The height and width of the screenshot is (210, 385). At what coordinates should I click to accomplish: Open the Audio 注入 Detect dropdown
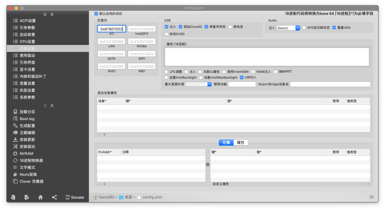tap(288, 28)
